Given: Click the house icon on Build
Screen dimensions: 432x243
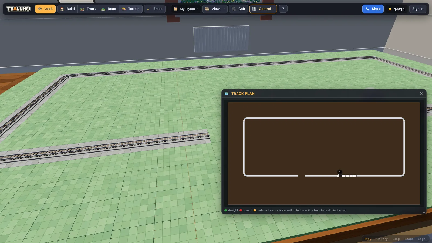Looking at the screenshot, I should coord(62,9).
